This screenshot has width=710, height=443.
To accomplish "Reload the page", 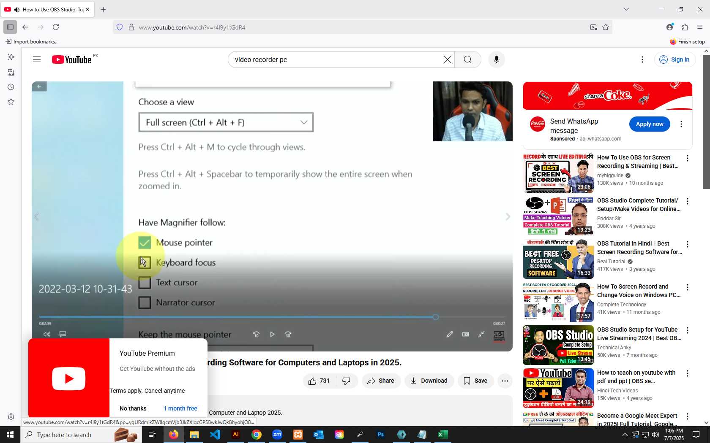I will (56, 27).
